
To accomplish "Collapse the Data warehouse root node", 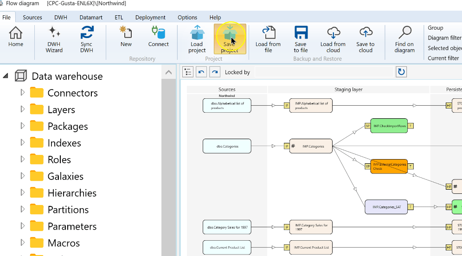I will (6, 76).
